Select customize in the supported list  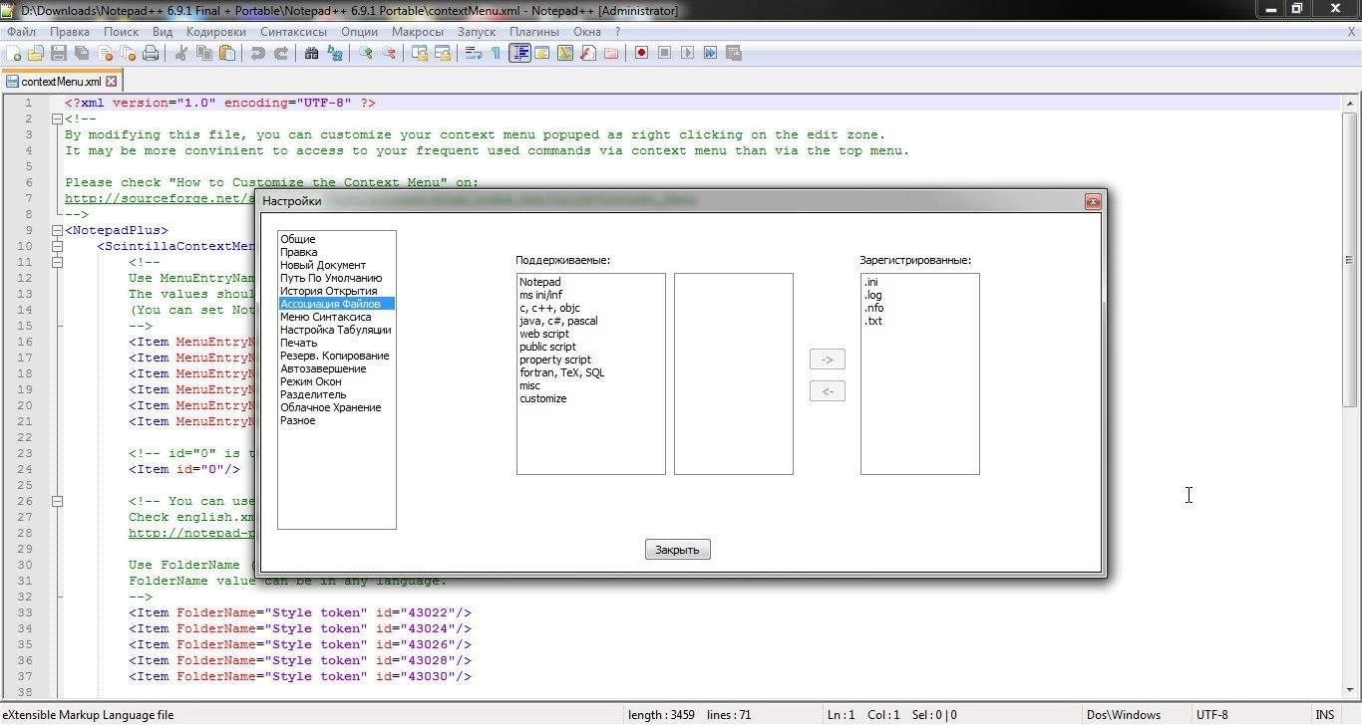point(590,398)
